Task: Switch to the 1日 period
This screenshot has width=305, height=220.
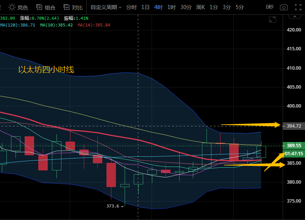Action: (x=145, y=7)
